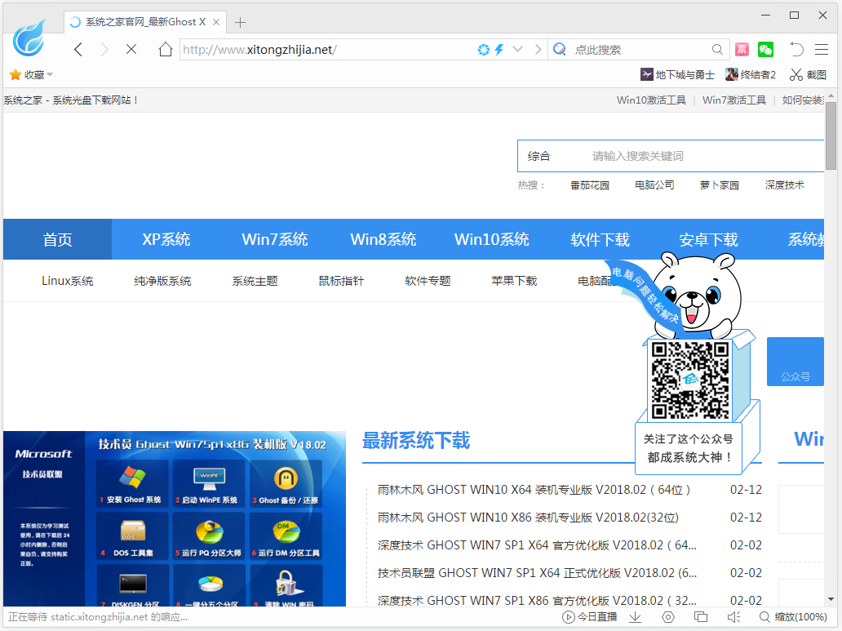Click the go arrow beside the address bar
This screenshot has height=631, width=842.
(x=538, y=50)
